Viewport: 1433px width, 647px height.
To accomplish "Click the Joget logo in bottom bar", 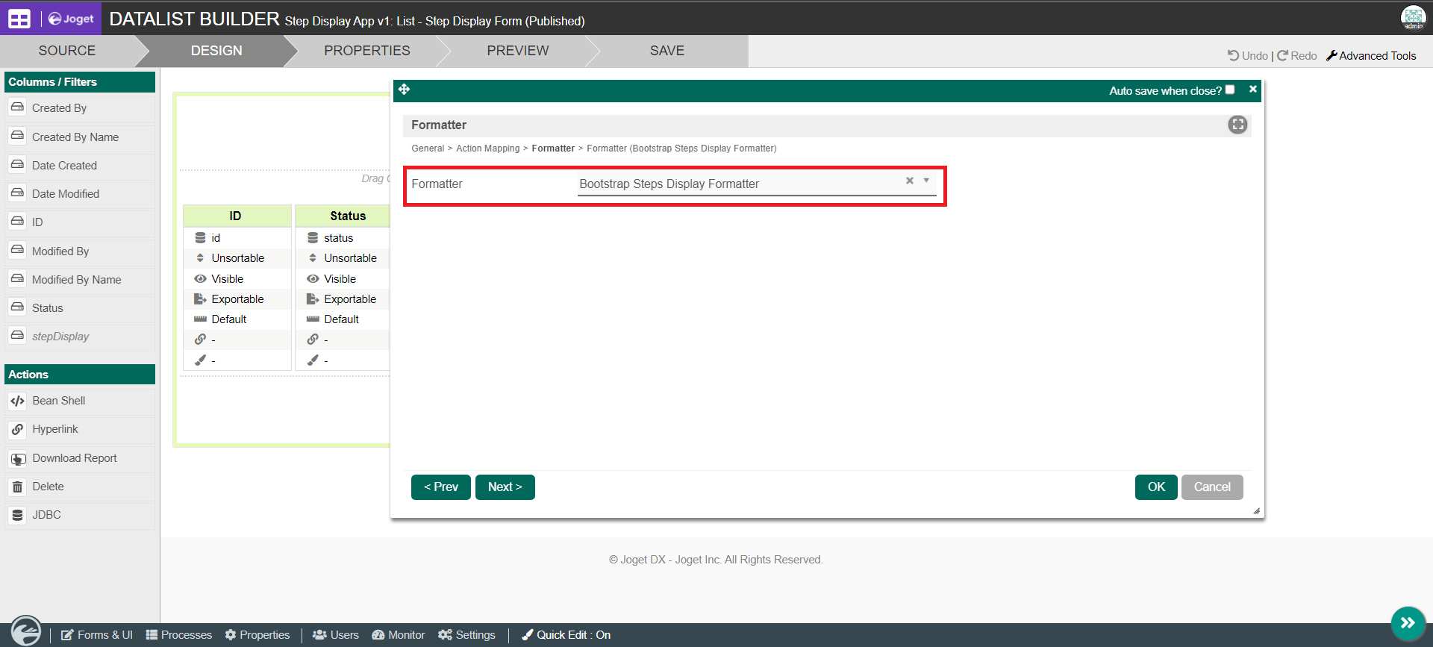I will 26,631.
